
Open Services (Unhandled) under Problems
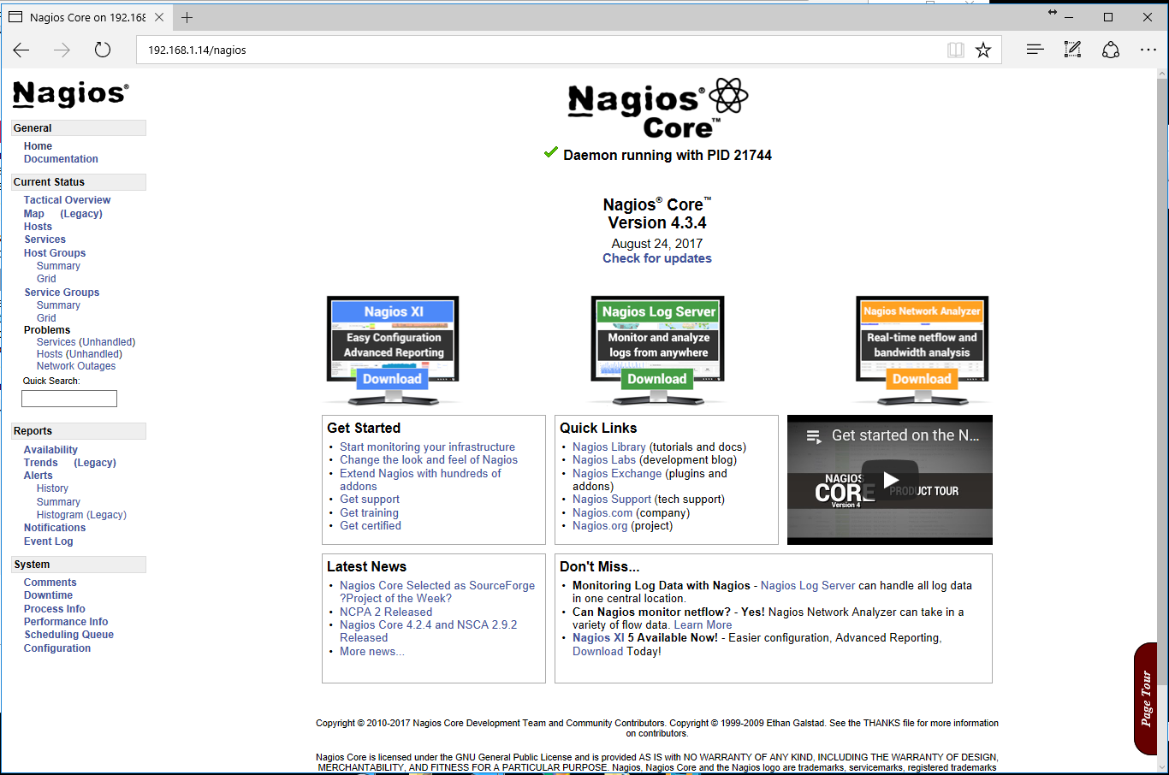tap(86, 342)
